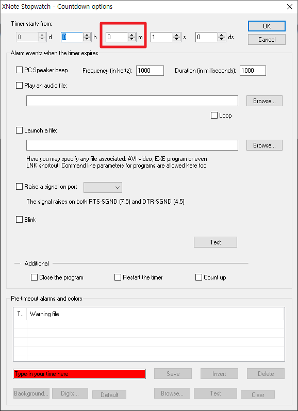Click Test button for alarm events

click(216, 242)
